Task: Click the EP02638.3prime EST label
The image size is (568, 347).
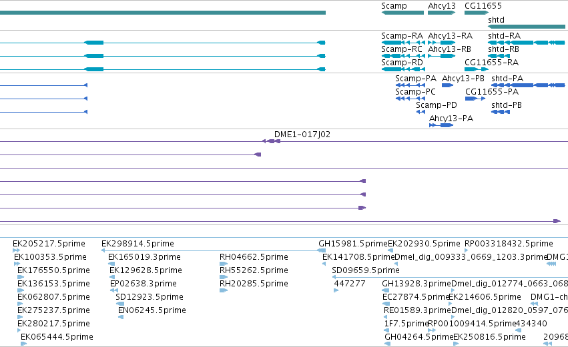Action: coord(144,284)
